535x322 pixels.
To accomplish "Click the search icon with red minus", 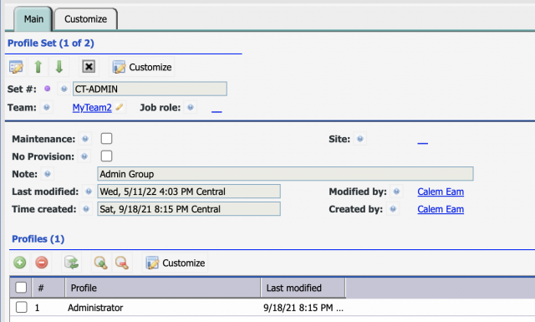I will click(x=122, y=263).
